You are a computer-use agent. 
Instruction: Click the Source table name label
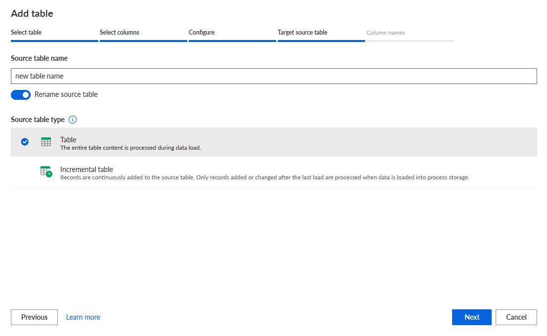39,58
